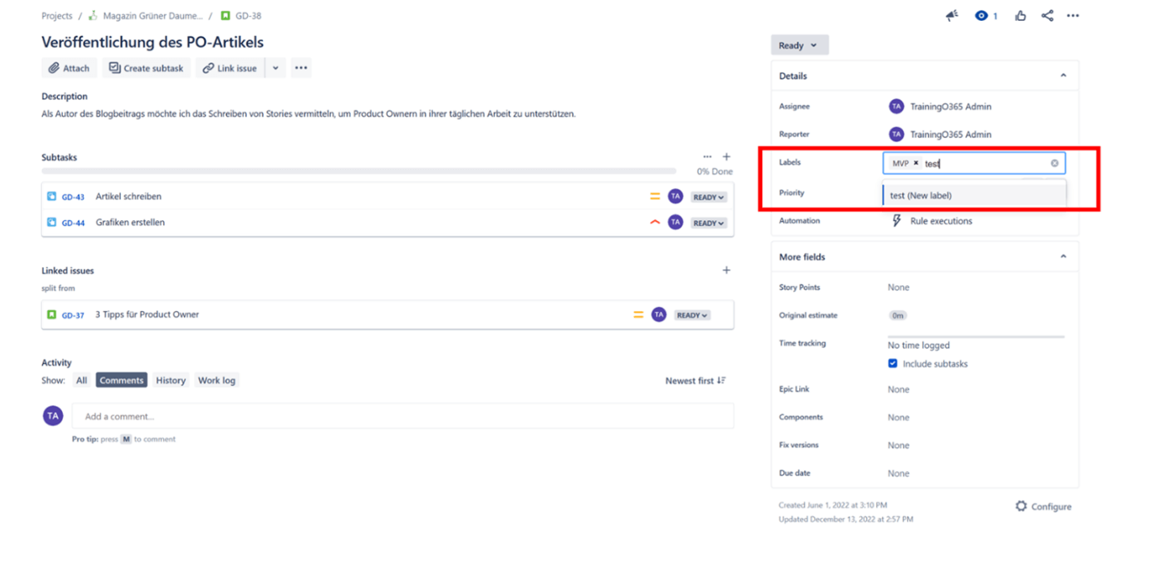Open the Ready status dropdown
This screenshot has width=1155, height=580.
pos(799,45)
